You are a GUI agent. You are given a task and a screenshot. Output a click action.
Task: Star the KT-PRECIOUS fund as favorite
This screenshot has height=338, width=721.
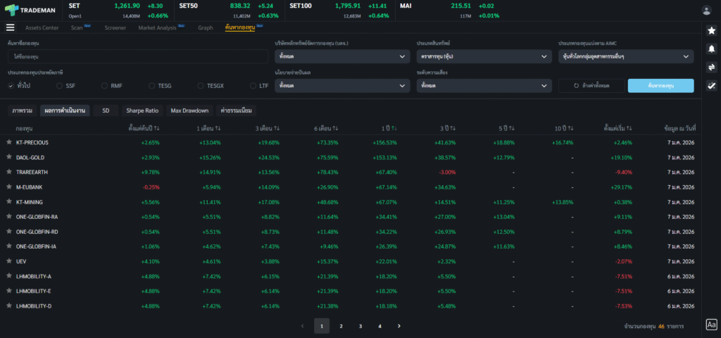[9, 142]
